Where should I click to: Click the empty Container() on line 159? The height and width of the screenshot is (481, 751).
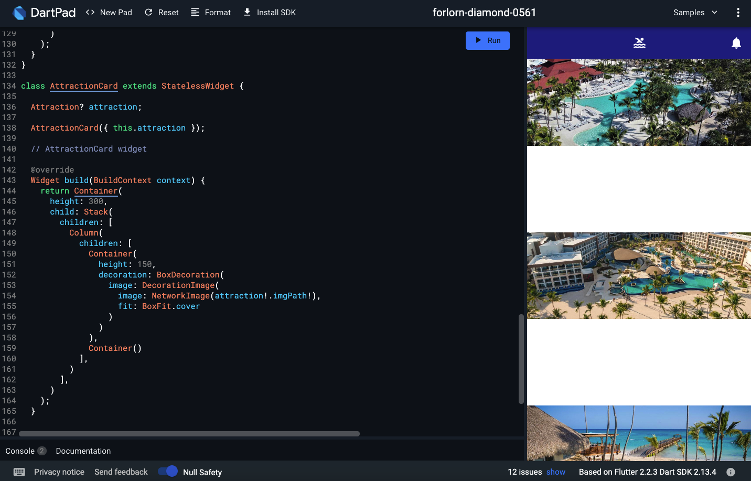[115, 348]
